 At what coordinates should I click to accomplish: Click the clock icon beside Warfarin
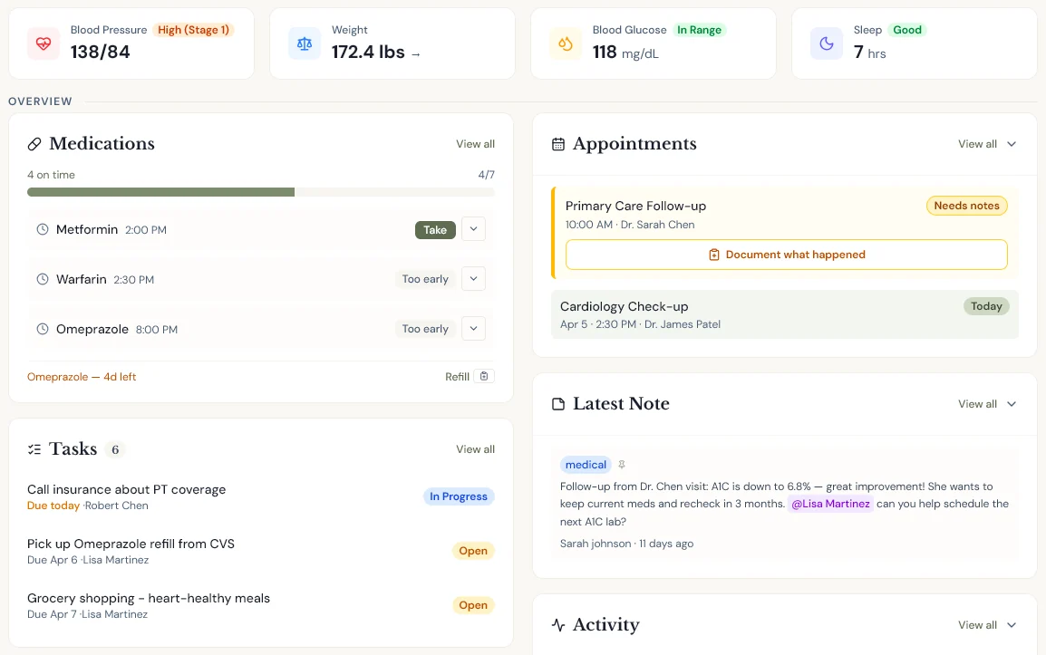coord(42,279)
